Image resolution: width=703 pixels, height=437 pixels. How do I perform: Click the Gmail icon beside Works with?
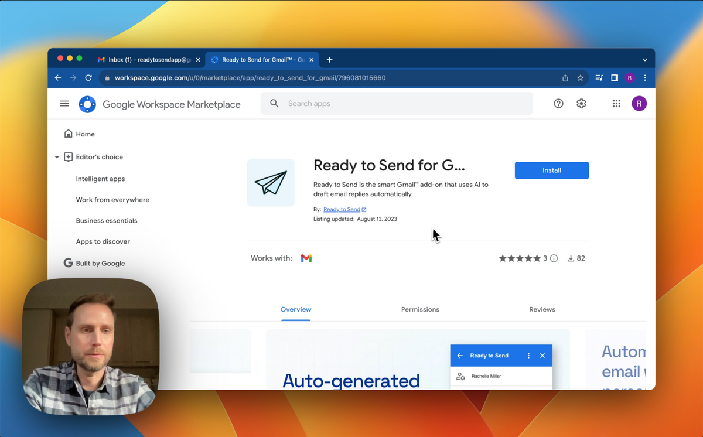(306, 258)
